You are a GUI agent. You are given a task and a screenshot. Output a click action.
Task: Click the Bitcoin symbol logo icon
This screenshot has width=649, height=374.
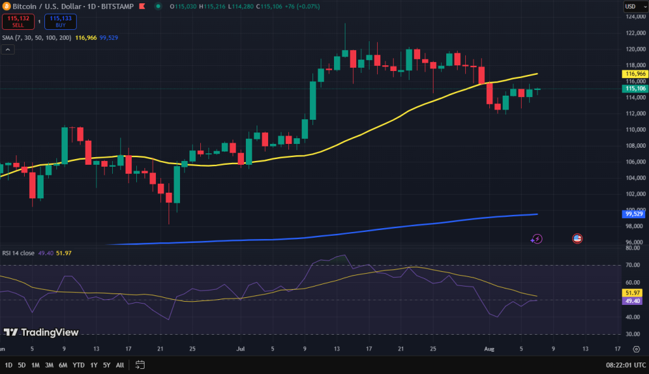[6, 6]
